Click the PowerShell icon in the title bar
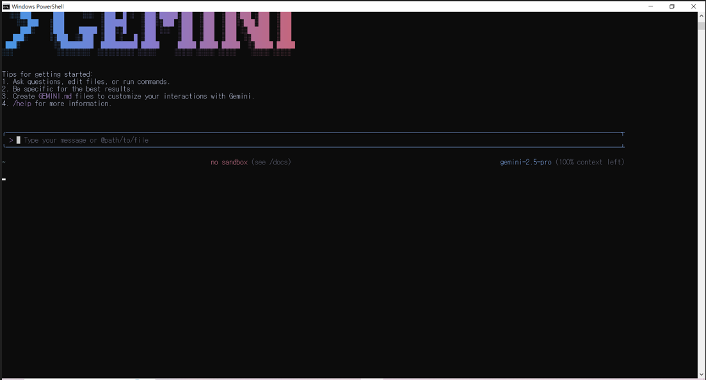Image resolution: width=706 pixels, height=380 pixels. 6,6
